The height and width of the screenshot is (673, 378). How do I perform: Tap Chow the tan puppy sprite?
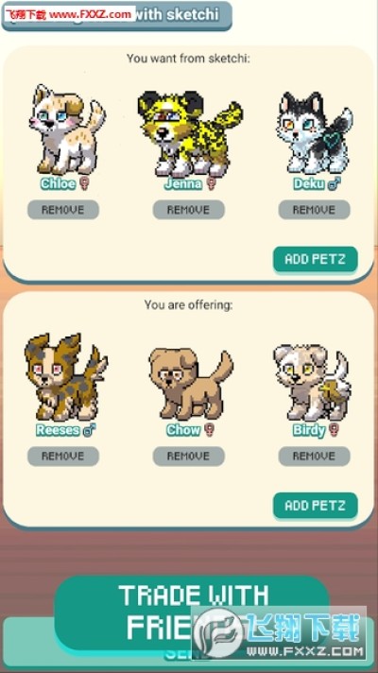(191, 385)
